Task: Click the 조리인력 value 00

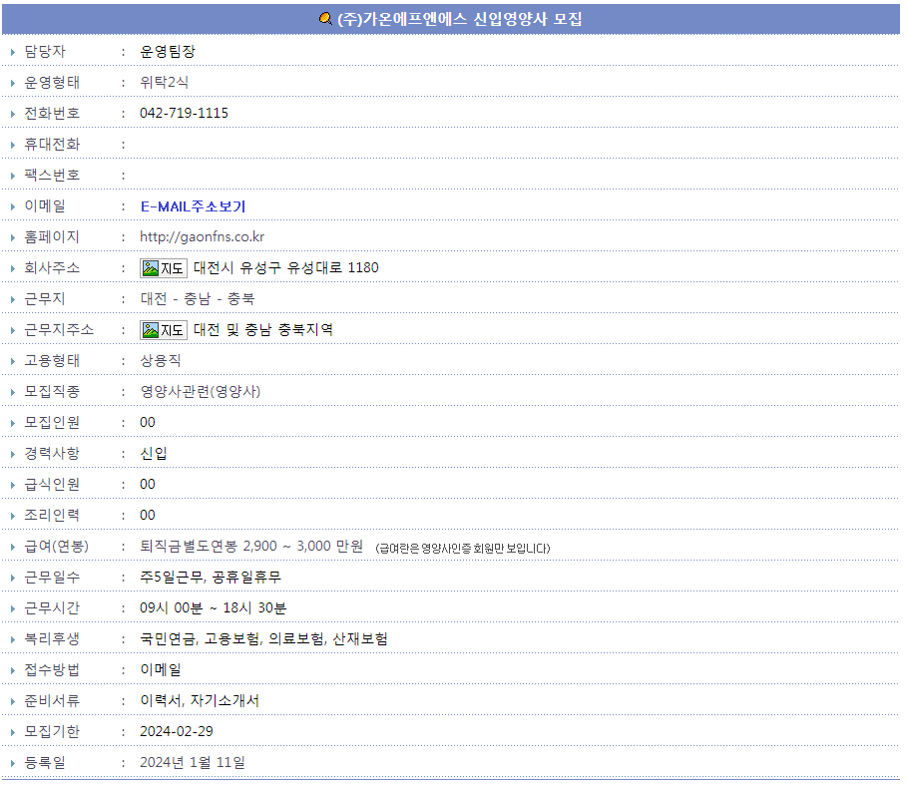Action: pyautogui.click(x=148, y=515)
